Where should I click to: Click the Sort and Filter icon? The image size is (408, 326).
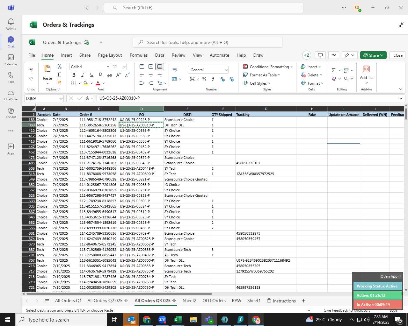click(x=346, y=70)
